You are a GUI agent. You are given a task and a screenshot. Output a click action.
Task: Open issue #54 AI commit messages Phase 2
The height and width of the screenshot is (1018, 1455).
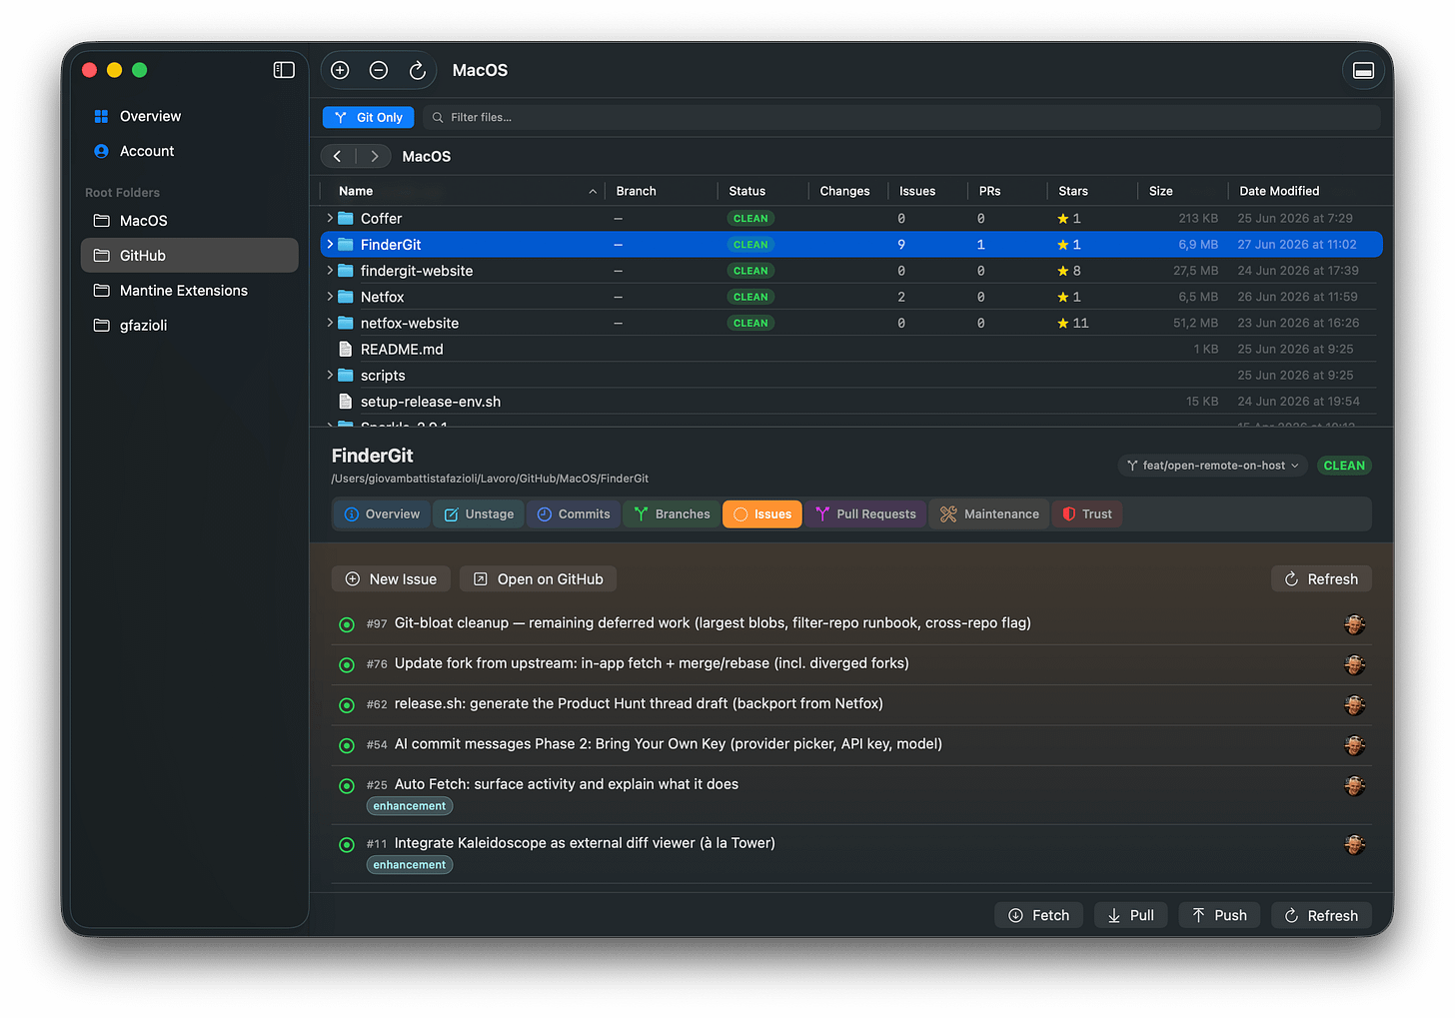pyautogui.click(x=851, y=744)
